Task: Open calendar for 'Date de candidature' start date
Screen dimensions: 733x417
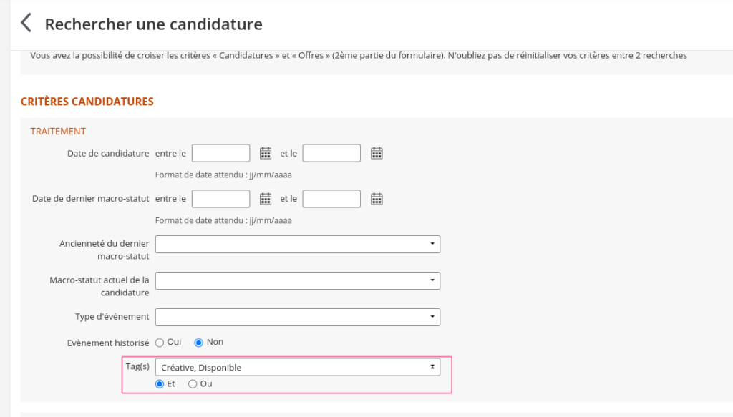Action: click(x=265, y=153)
